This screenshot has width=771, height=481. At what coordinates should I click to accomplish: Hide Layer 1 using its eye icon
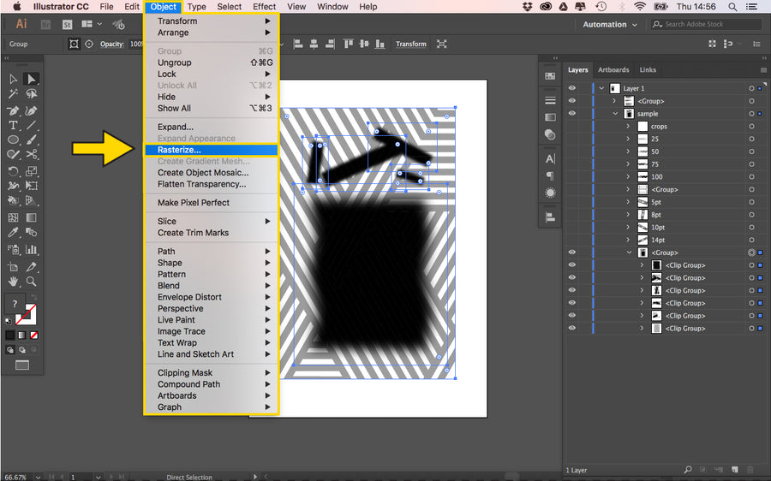572,88
